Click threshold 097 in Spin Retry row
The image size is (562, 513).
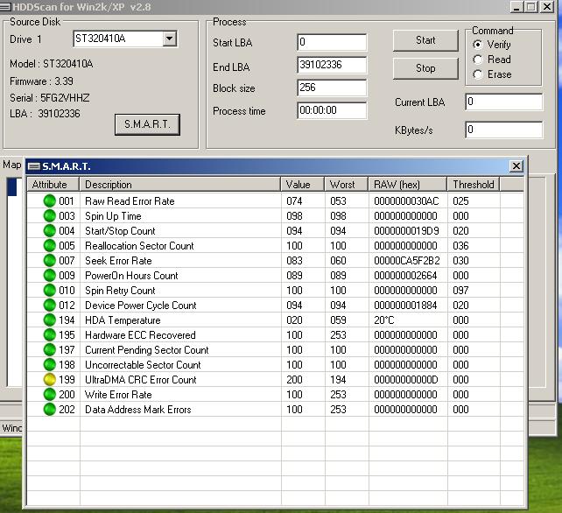click(x=460, y=291)
